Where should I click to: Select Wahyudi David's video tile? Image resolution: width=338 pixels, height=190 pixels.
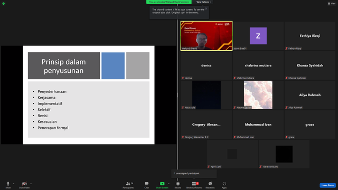tap(206, 36)
